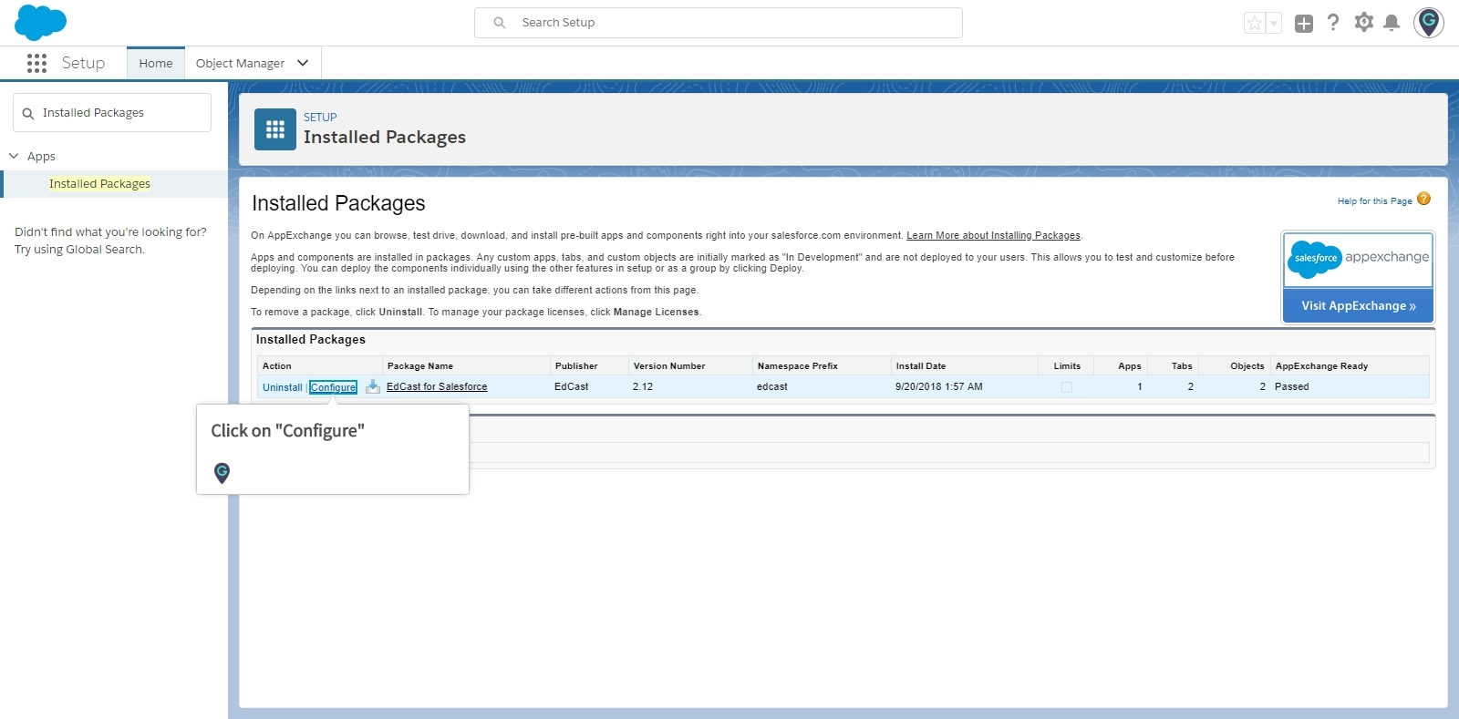This screenshot has height=719, width=1459.
Task: Click the Installed Packages header grid icon
Action: (275, 129)
